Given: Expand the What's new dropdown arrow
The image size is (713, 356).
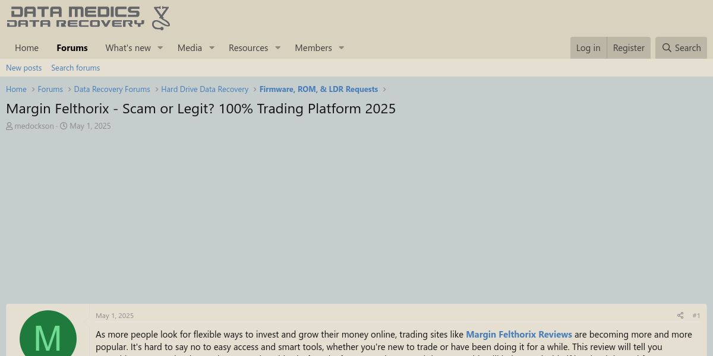Looking at the screenshot, I should tap(160, 48).
